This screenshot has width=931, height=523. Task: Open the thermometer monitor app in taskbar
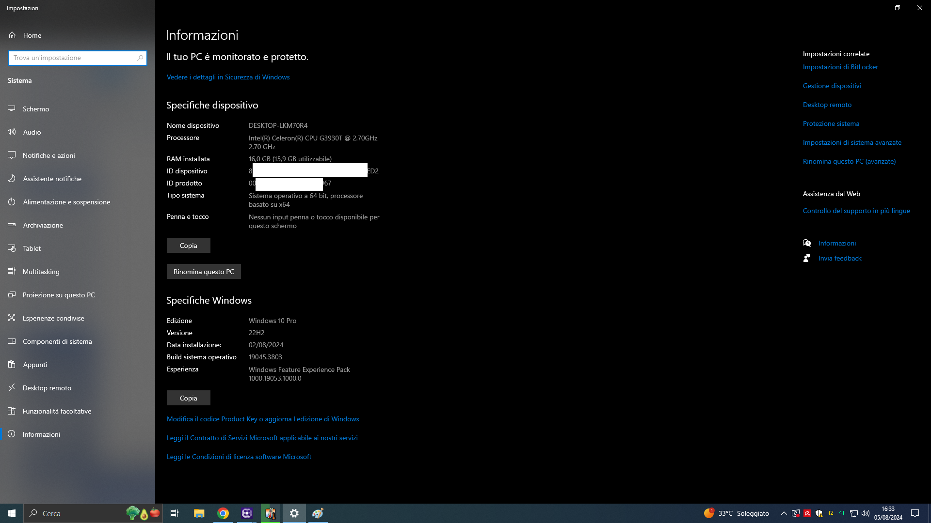tap(271, 513)
